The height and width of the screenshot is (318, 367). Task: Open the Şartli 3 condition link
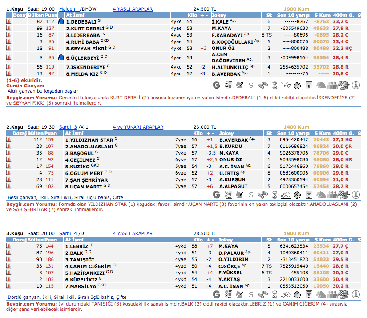pyautogui.click(x=68, y=127)
